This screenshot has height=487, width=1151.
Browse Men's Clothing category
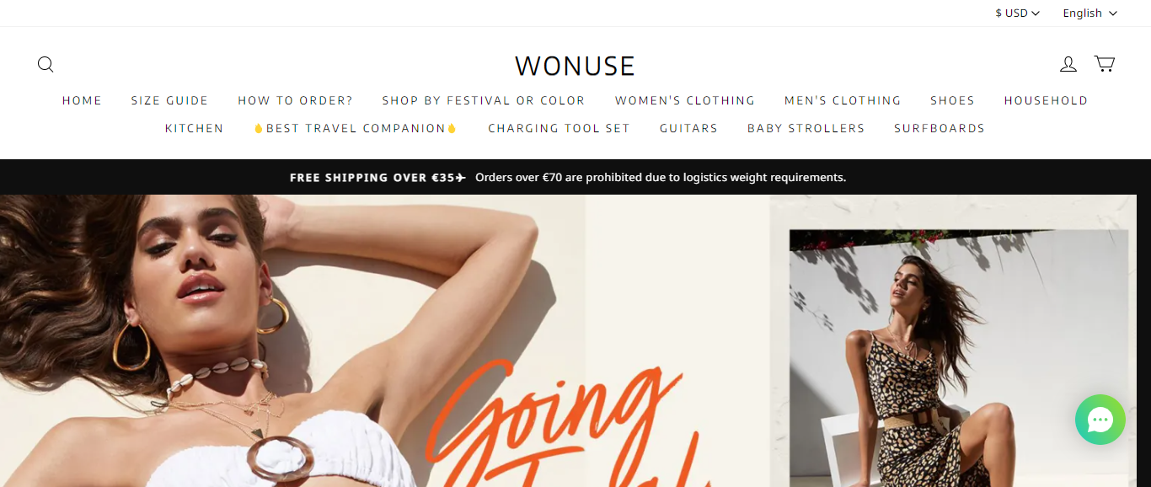click(843, 100)
